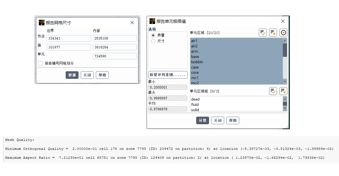
Task: Select the bobbin zone in list
Action: click(x=197, y=62)
